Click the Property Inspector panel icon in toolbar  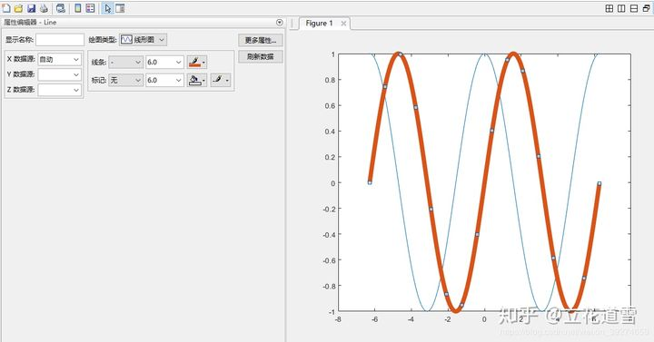[120, 8]
